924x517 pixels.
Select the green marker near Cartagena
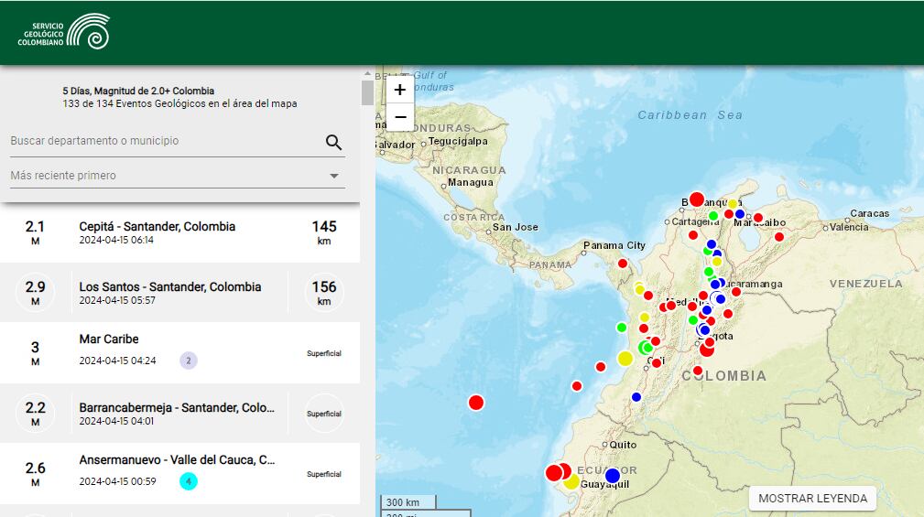coord(713,216)
